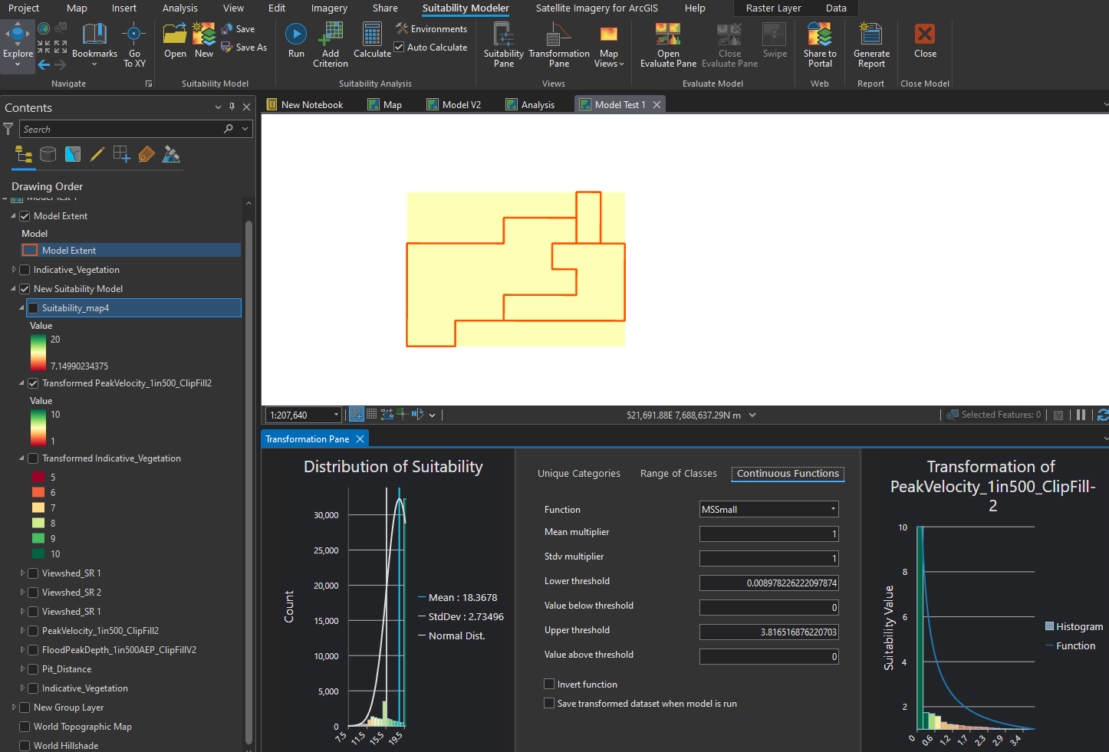Click the value 10 dark green swatch
The height and width of the screenshot is (752, 1109).
[x=38, y=553]
